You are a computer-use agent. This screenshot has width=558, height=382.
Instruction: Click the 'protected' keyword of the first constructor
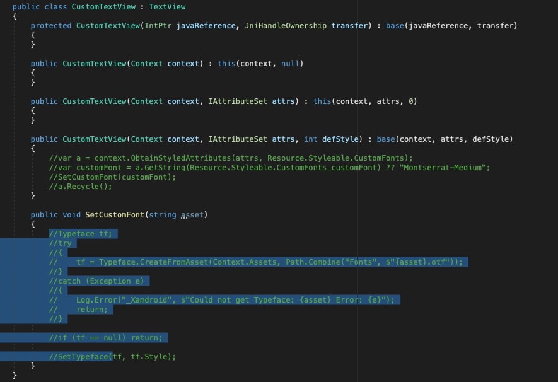point(51,26)
